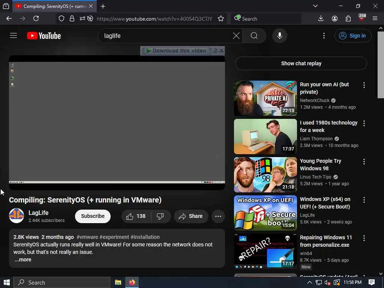384x288 pixels.
Task: Open Windows XP on UEFI thumbnail
Action: pos(265,213)
